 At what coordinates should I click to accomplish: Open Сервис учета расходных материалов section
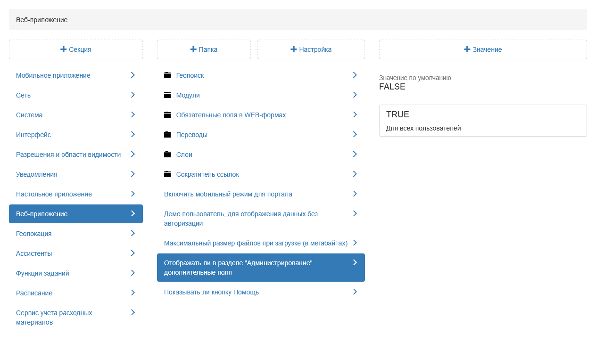(54, 318)
